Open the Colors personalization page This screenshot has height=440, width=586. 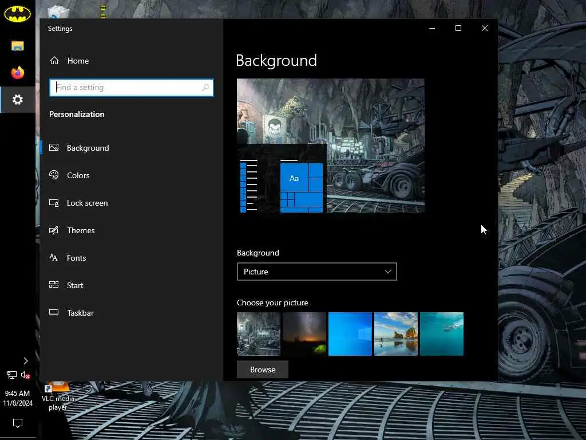78,175
